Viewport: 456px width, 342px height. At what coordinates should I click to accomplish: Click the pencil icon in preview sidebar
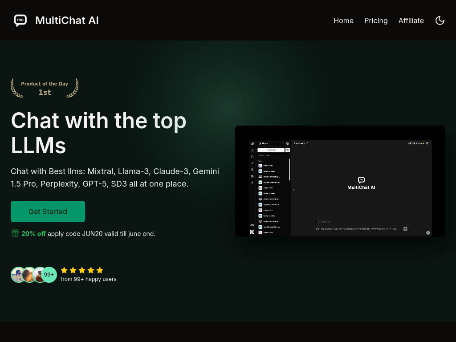[x=252, y=163]
